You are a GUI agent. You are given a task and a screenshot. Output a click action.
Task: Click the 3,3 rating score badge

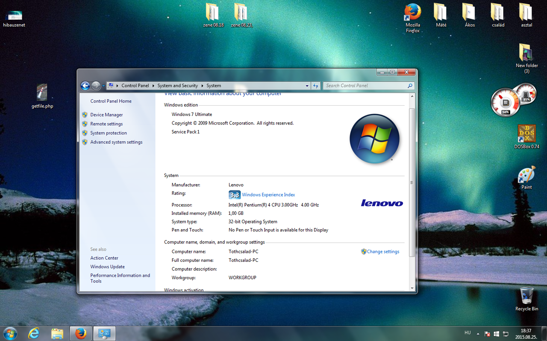235,195
